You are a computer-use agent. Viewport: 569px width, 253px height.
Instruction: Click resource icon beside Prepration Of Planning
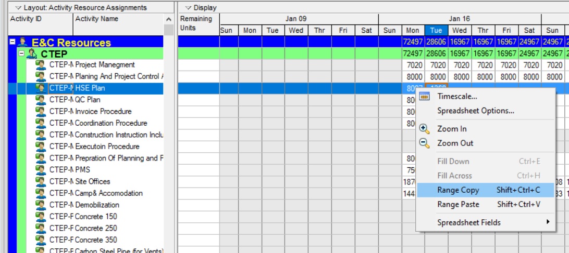pos(41,158)
